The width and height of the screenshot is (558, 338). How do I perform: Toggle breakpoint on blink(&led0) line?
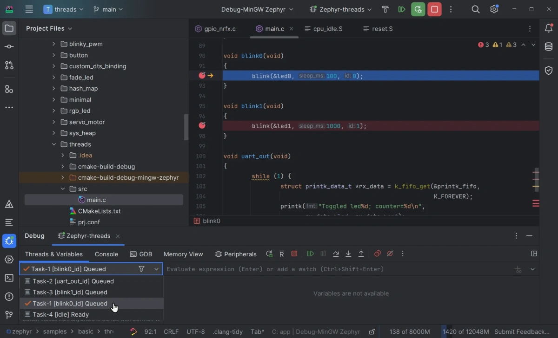[202, 76]
